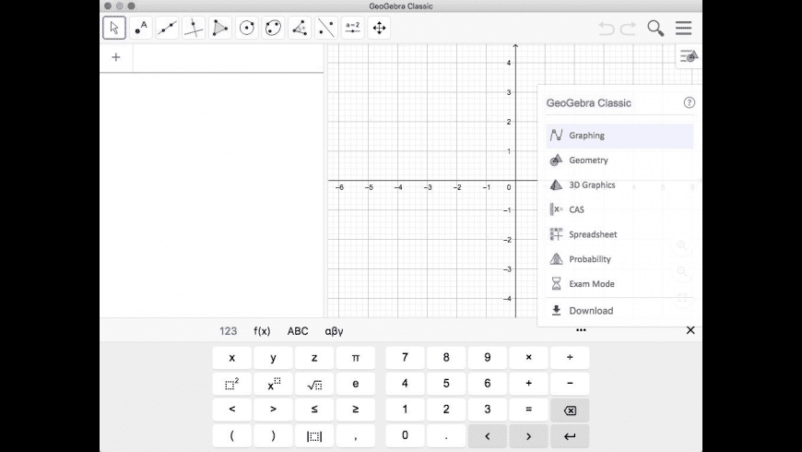
Task: Click the algebra input field
Action: [x=228, y=57]
